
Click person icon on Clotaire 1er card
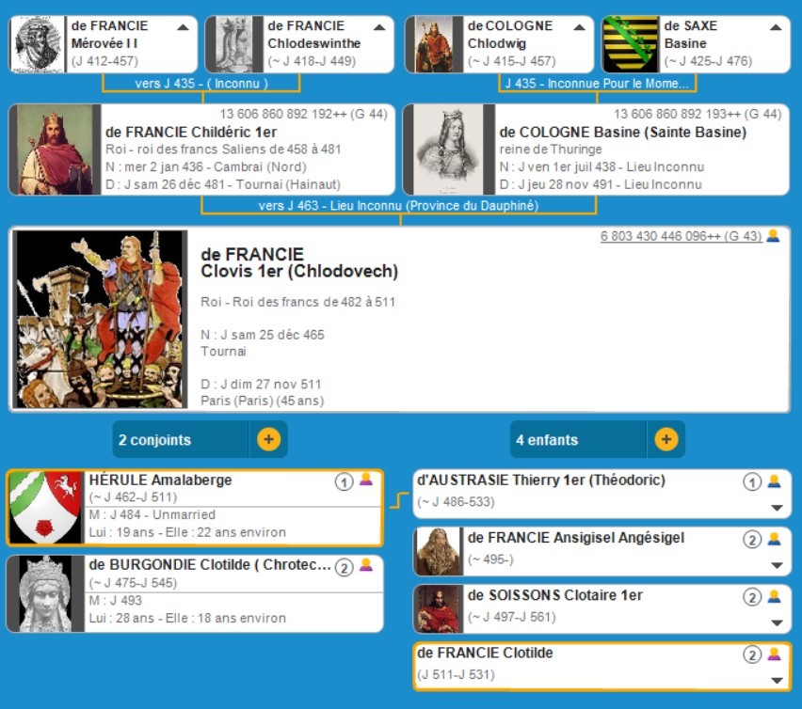tap(774, 596)
